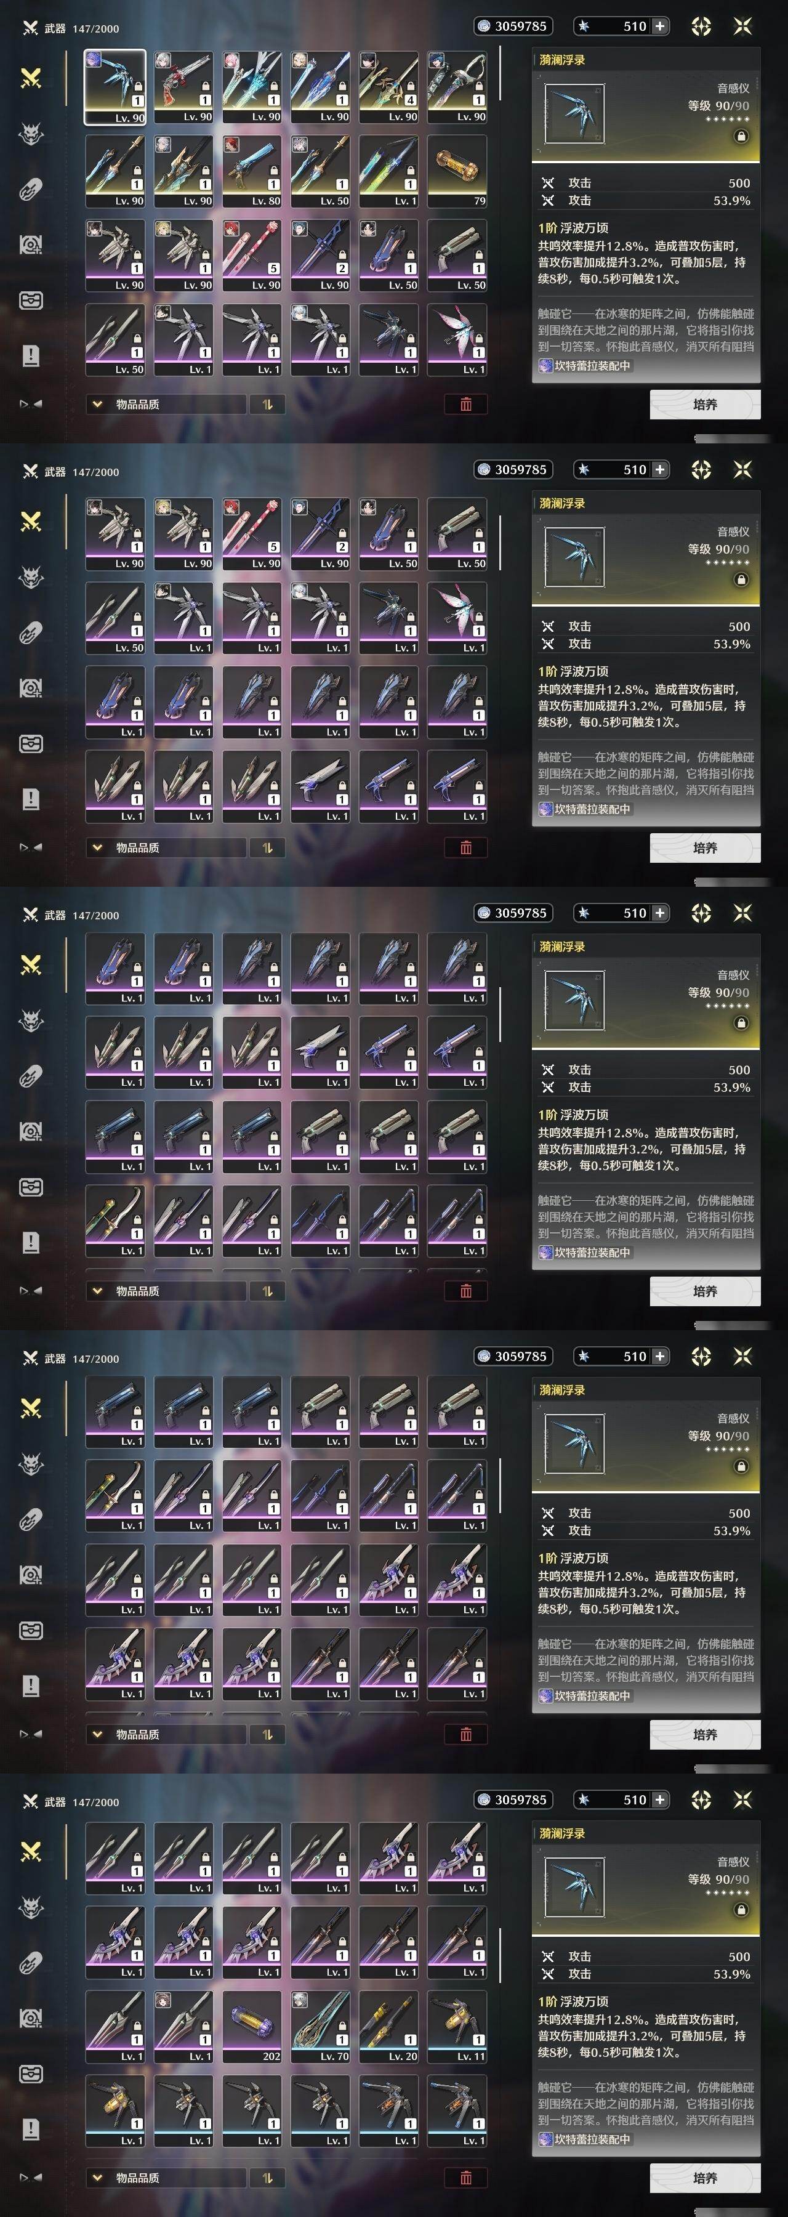The width and height of the screenshot is (788, 2217).
Task: Click the 培养 button in the topmost view
Action: point(704,403)
